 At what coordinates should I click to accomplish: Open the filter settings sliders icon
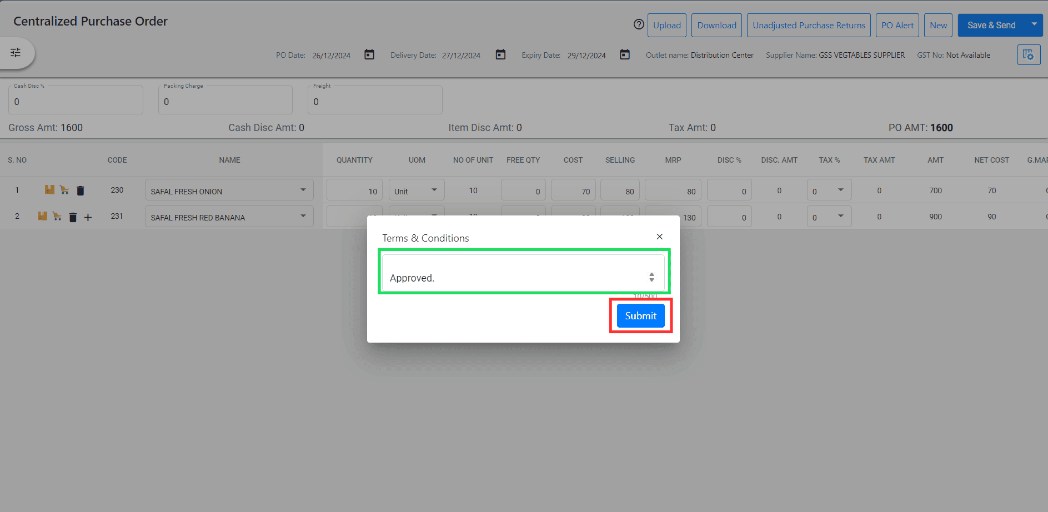(16, 53)
